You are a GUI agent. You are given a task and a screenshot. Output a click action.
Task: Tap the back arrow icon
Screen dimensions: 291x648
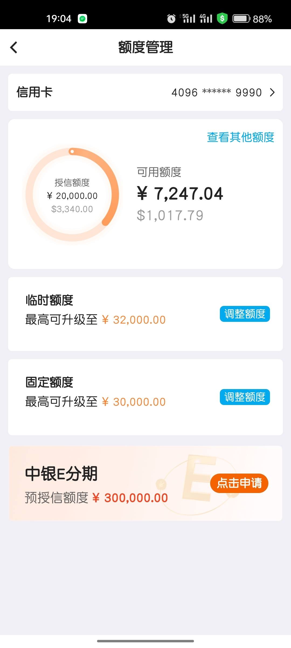[14, 48]
